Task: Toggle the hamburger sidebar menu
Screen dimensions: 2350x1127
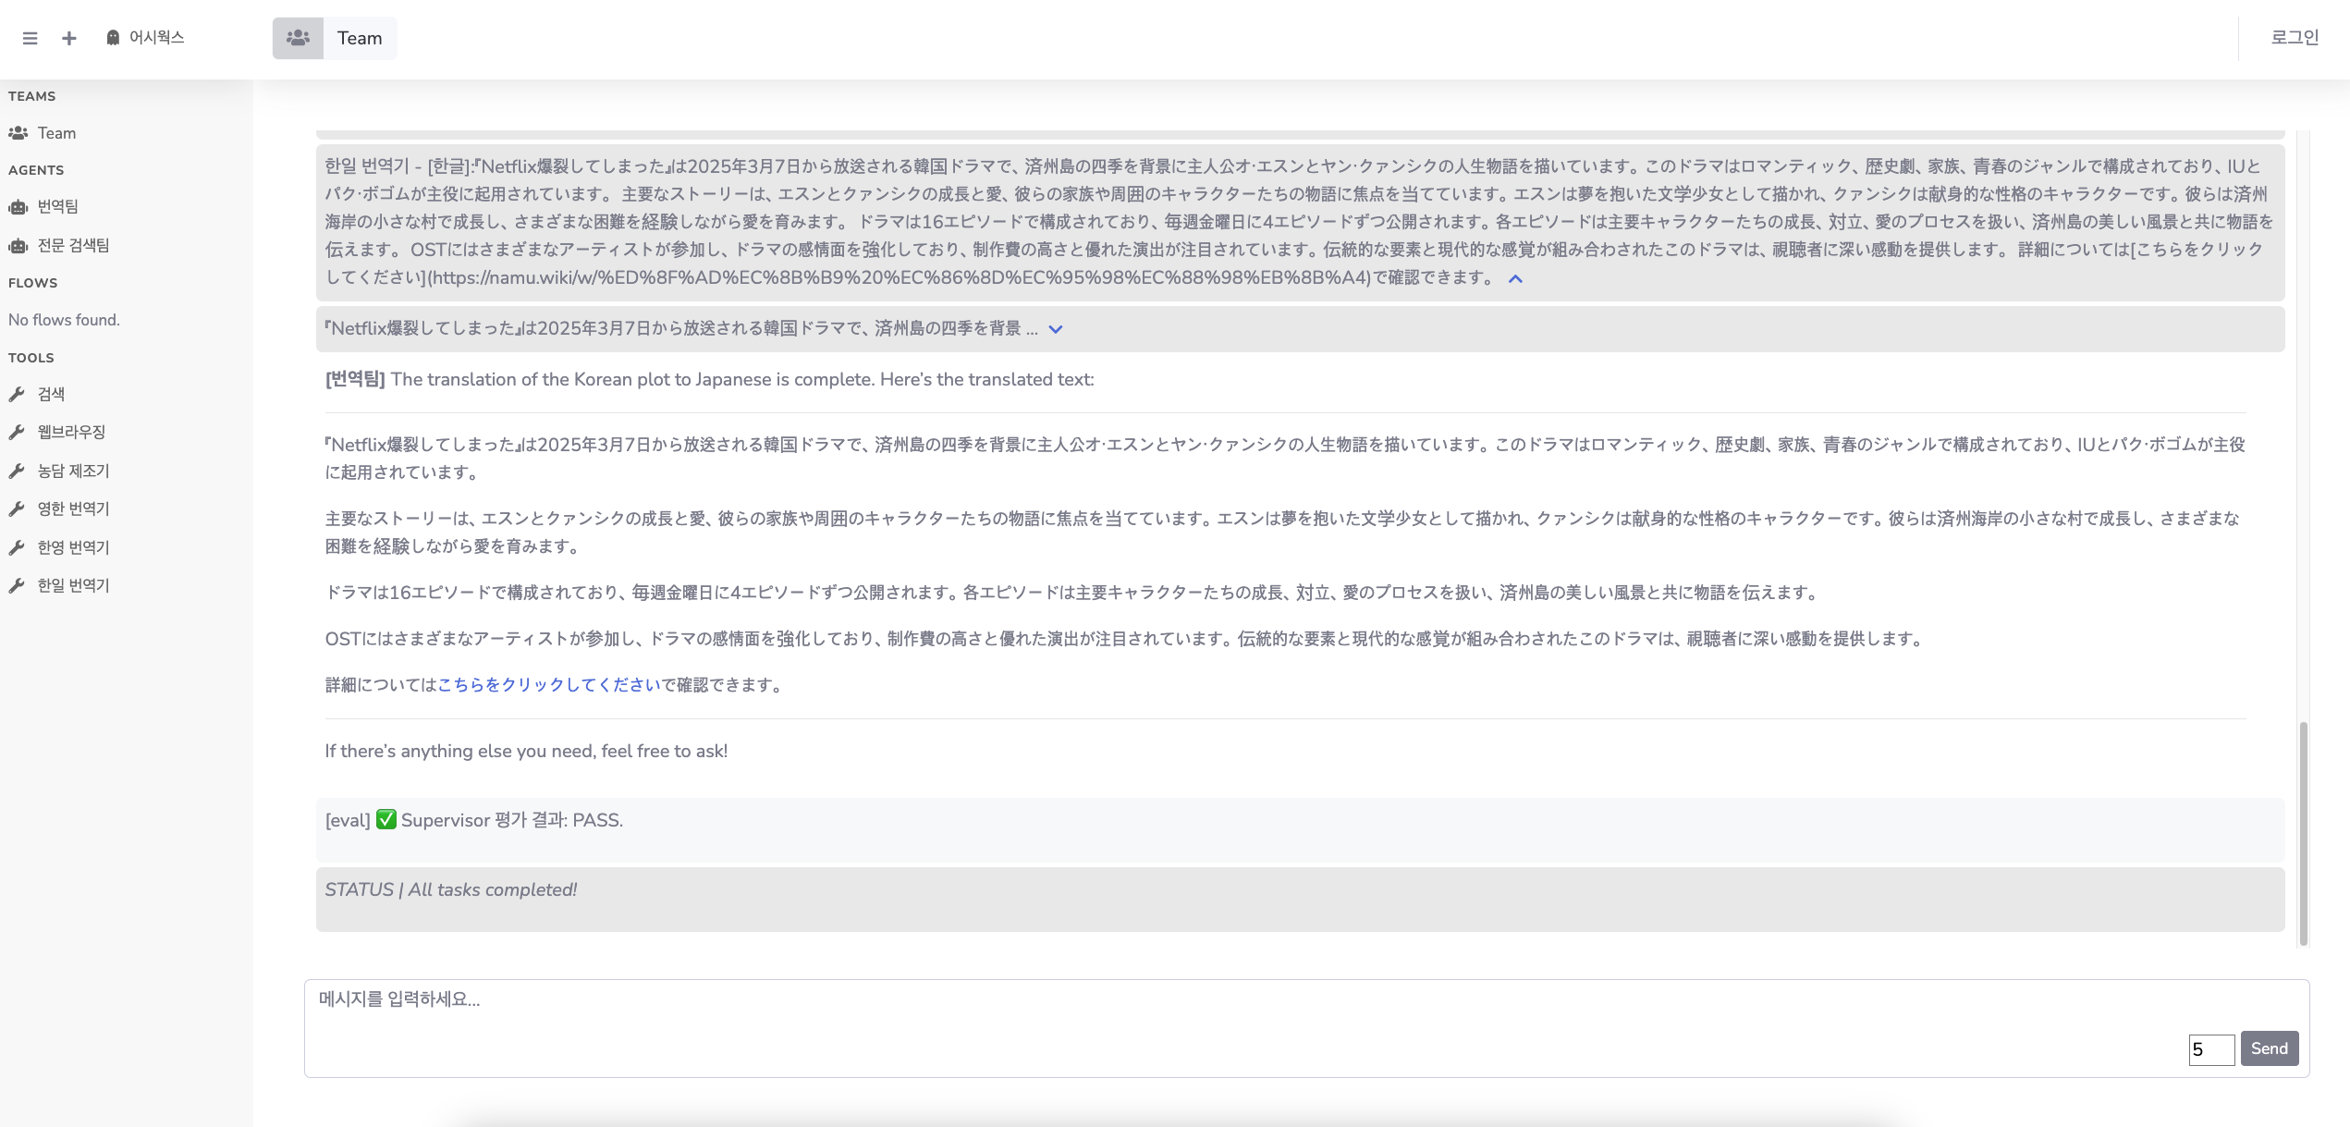Action: point(30,38)
